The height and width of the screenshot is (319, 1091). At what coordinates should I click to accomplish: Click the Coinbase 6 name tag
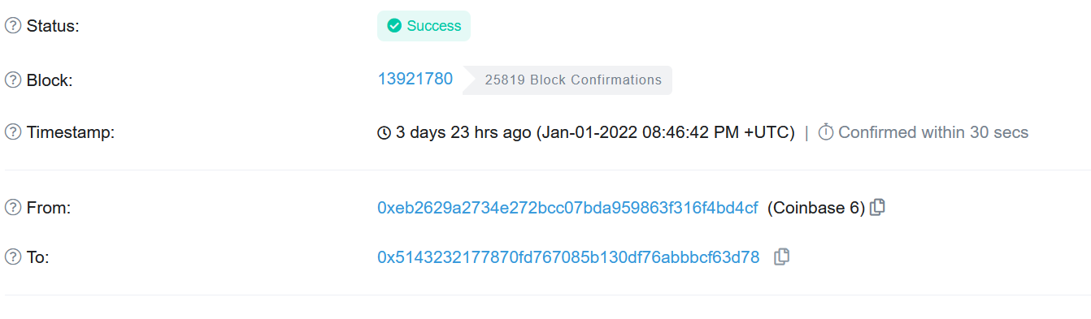[x=816, y=208]
